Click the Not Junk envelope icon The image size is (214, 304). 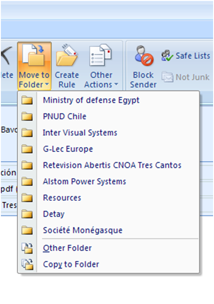tap(167, 77)
